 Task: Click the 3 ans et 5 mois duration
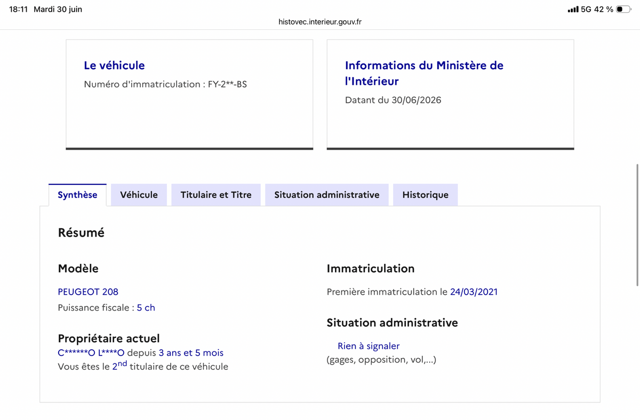click(191, 353)
